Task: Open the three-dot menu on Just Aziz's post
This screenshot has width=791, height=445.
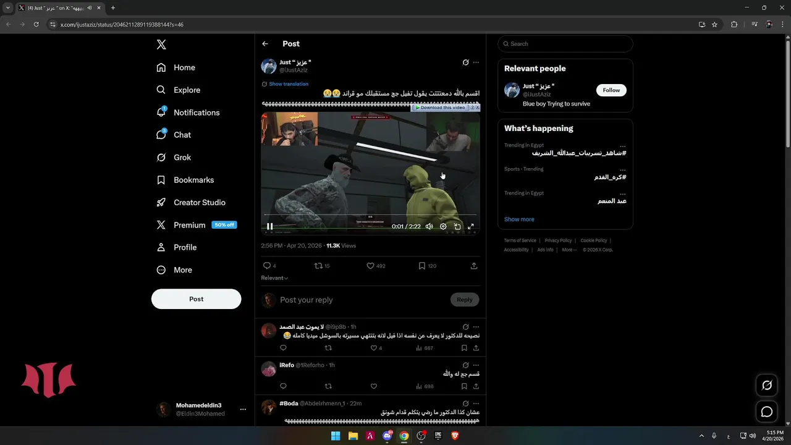Action: 476,62
